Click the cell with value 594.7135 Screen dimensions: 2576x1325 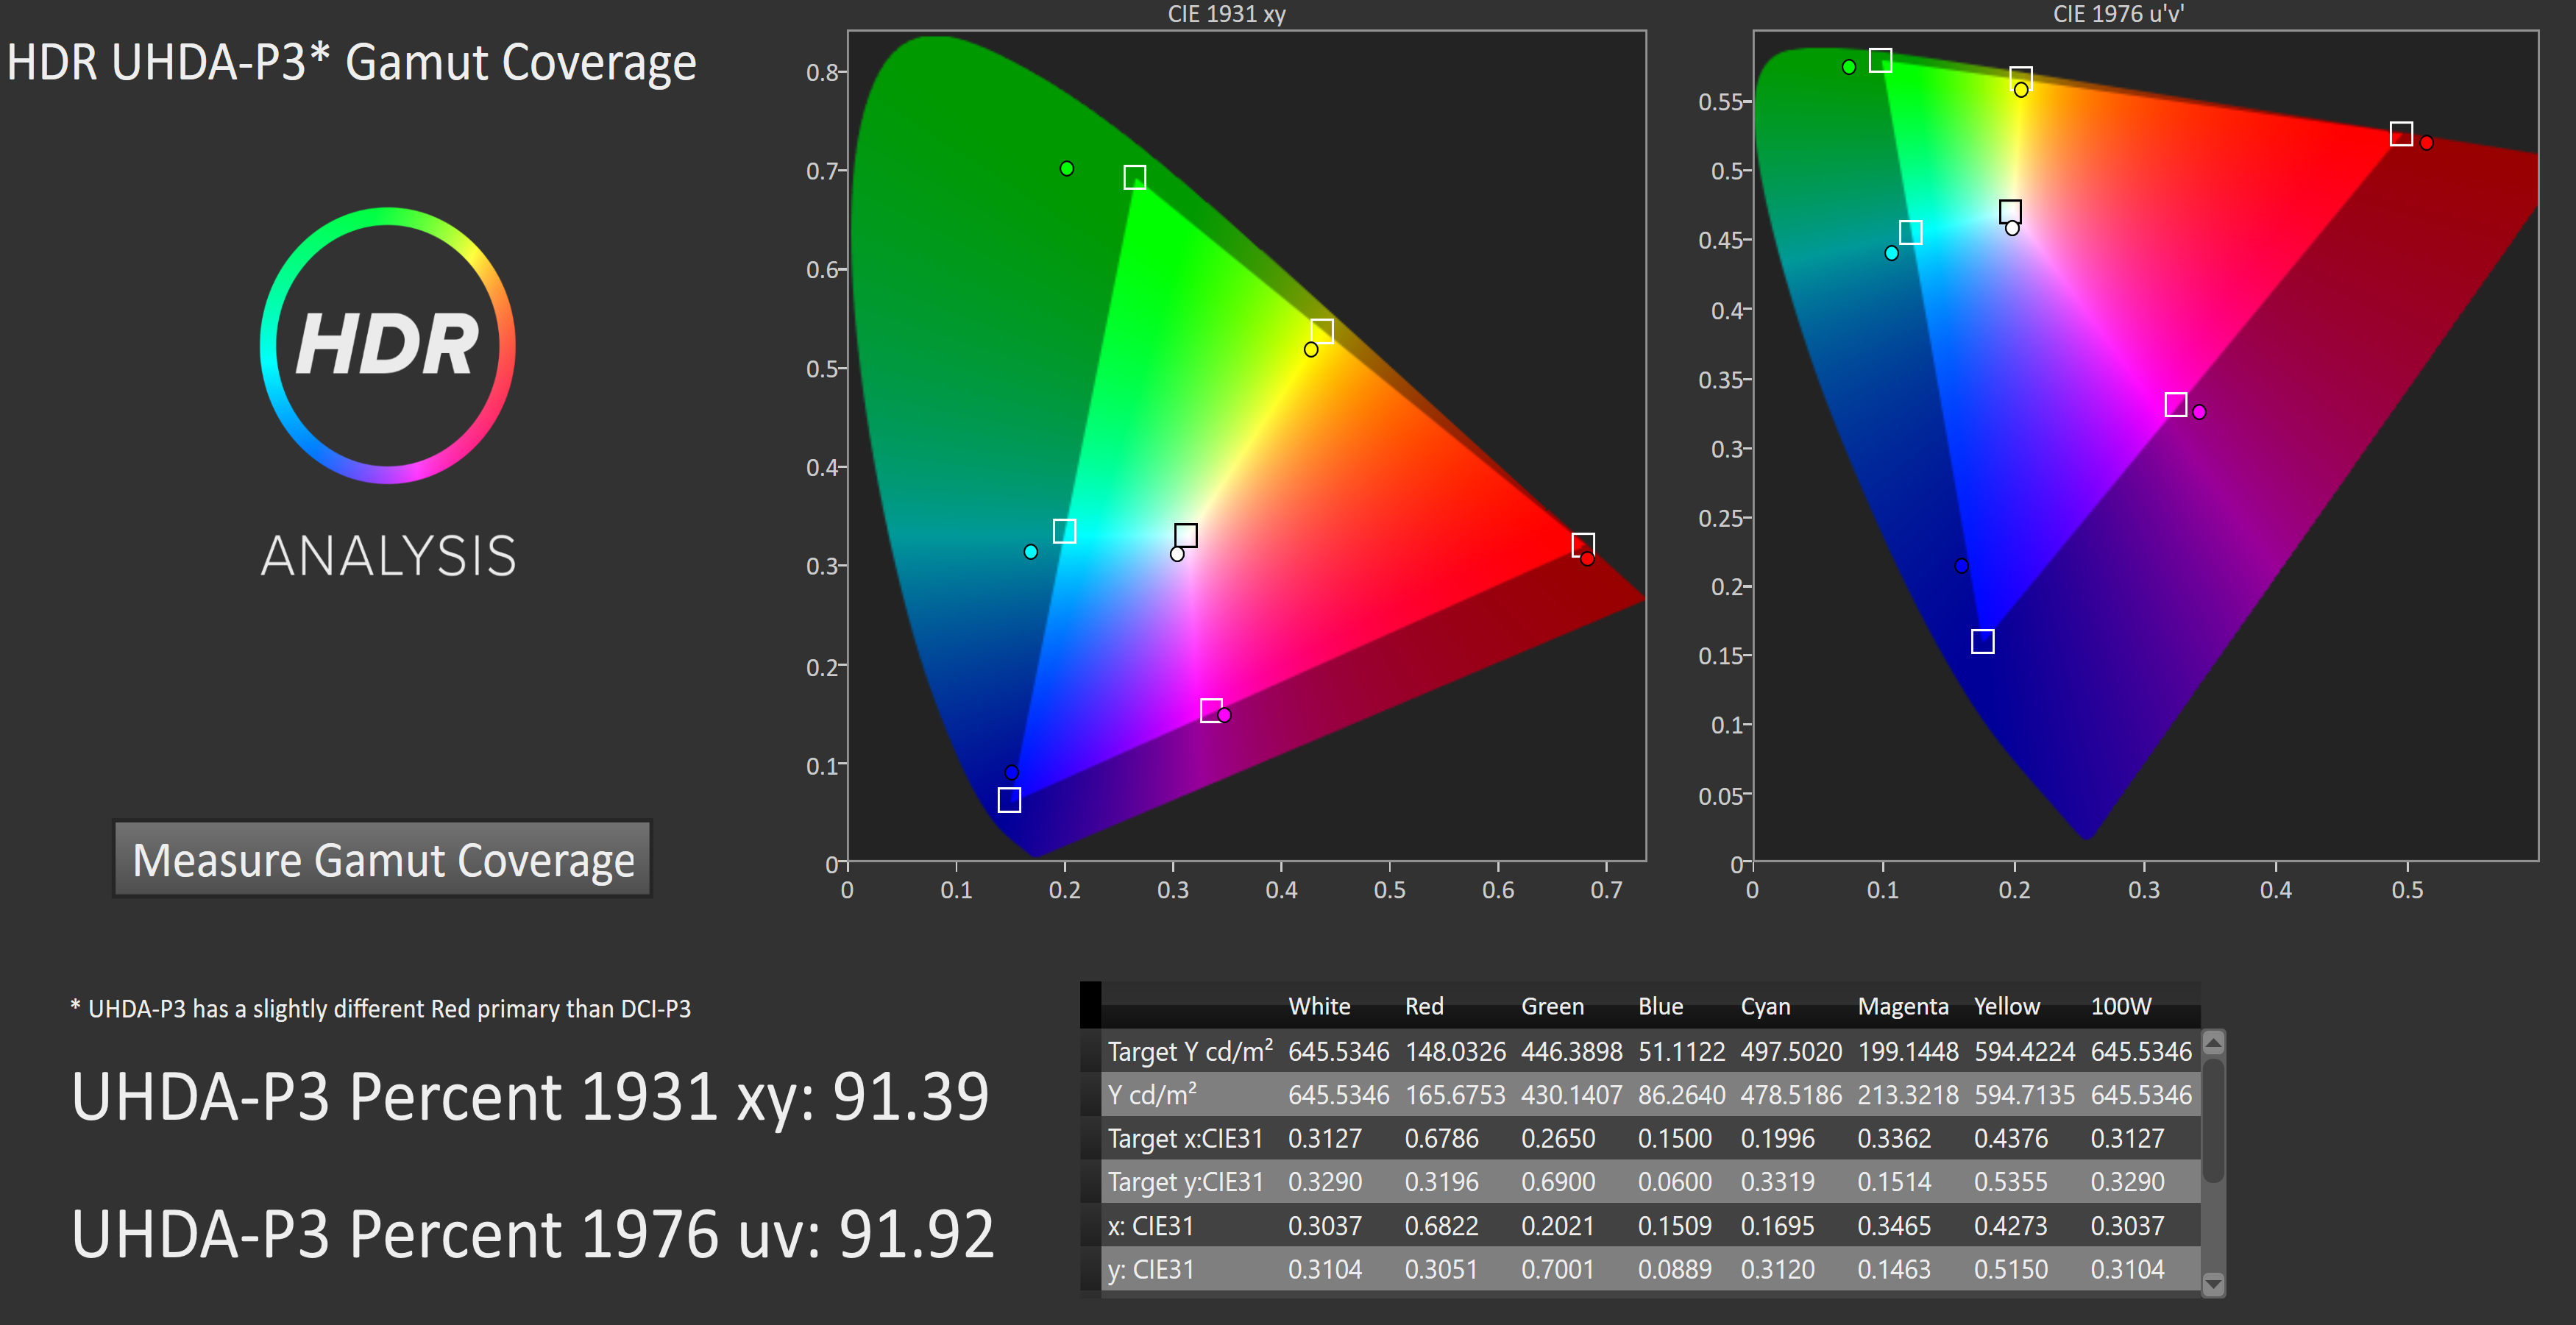(x=2024, y=1095)
